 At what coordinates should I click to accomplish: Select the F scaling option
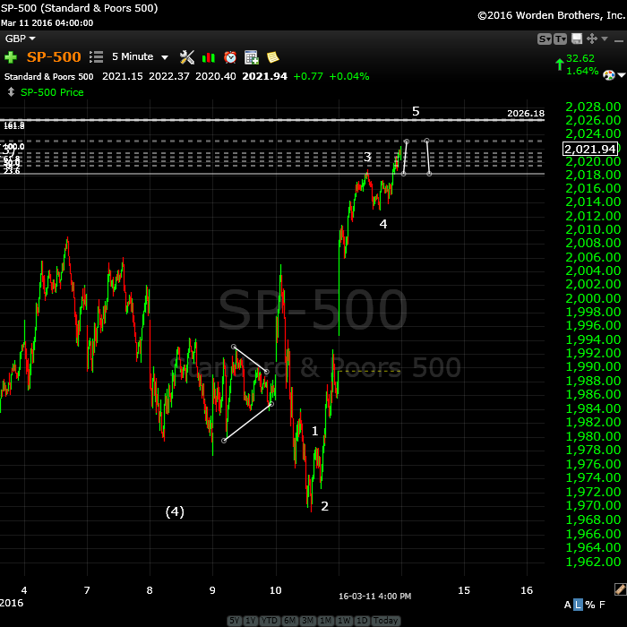tap(602, 605)
